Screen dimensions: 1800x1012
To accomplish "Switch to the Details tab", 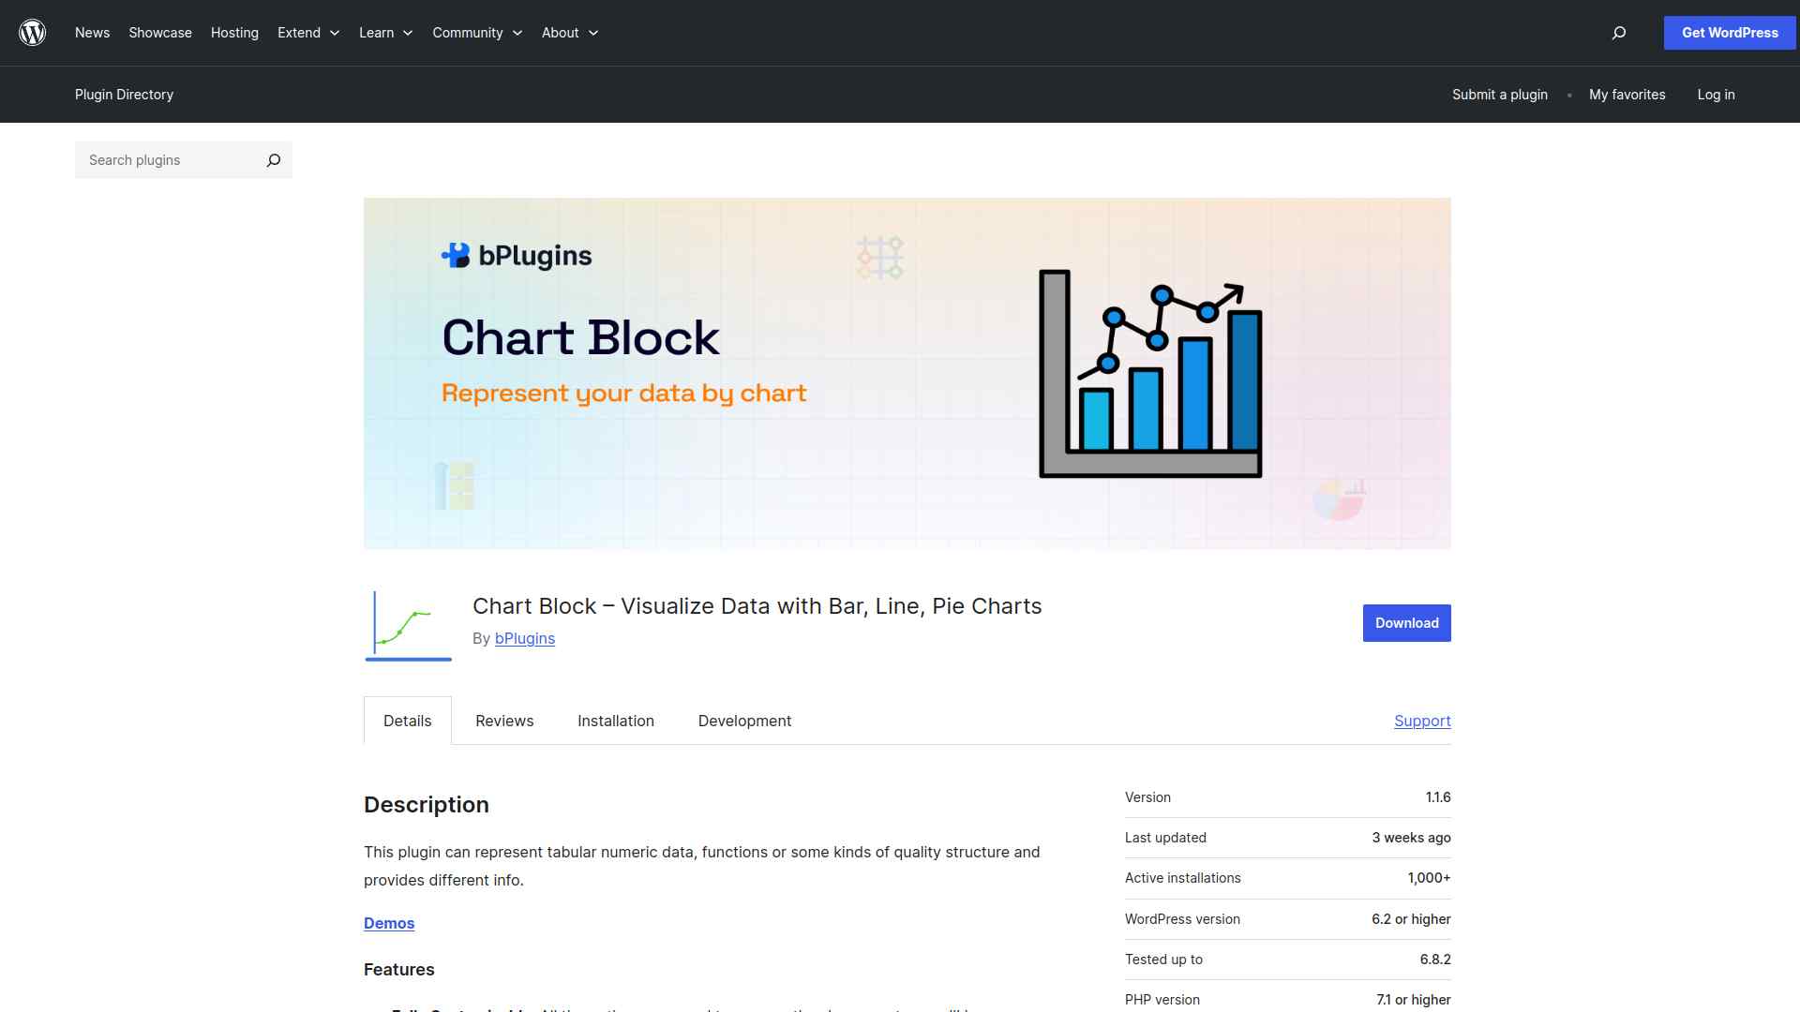I will coord(408,721).
